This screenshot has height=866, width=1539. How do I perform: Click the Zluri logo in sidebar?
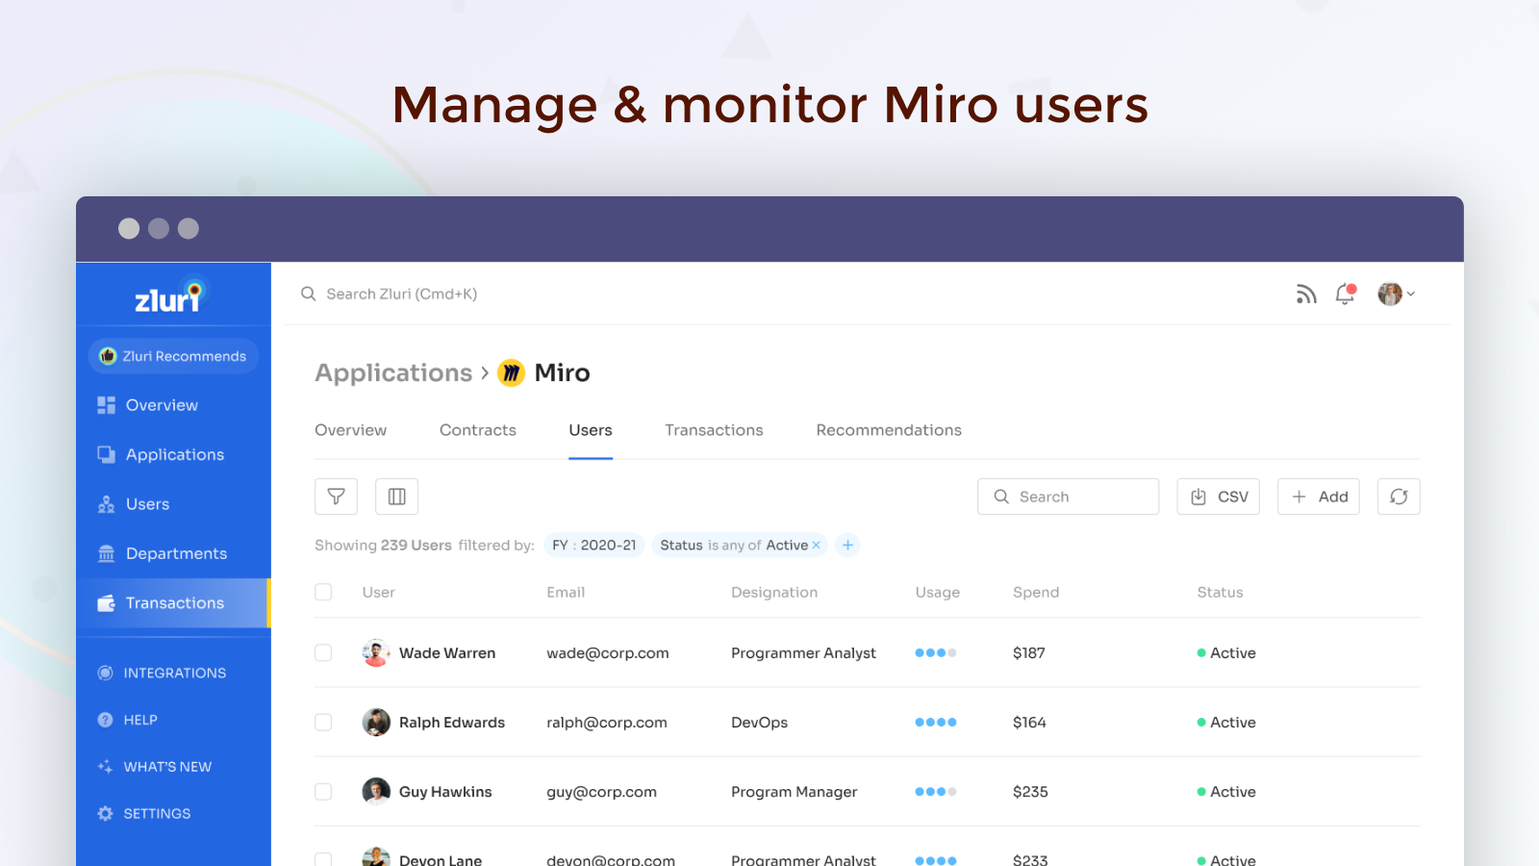point(171,296)
